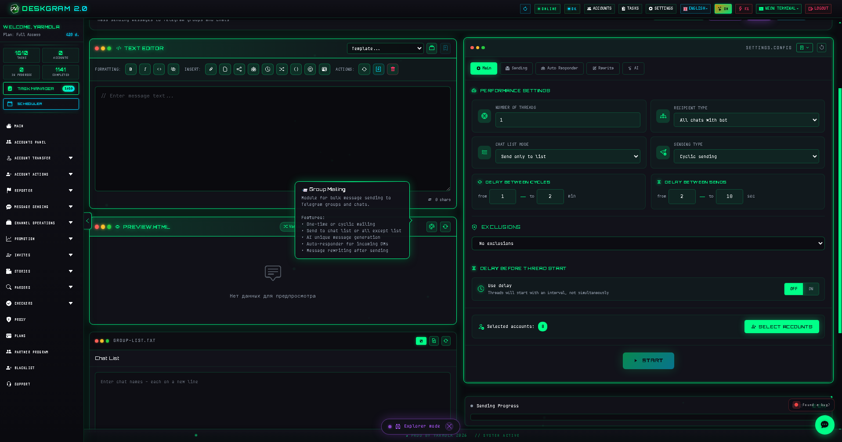Image resolution: width=842 pixels, height=442 pixels.
Task: Switch to the Auto Responder tab
Action: click(560, 68)
